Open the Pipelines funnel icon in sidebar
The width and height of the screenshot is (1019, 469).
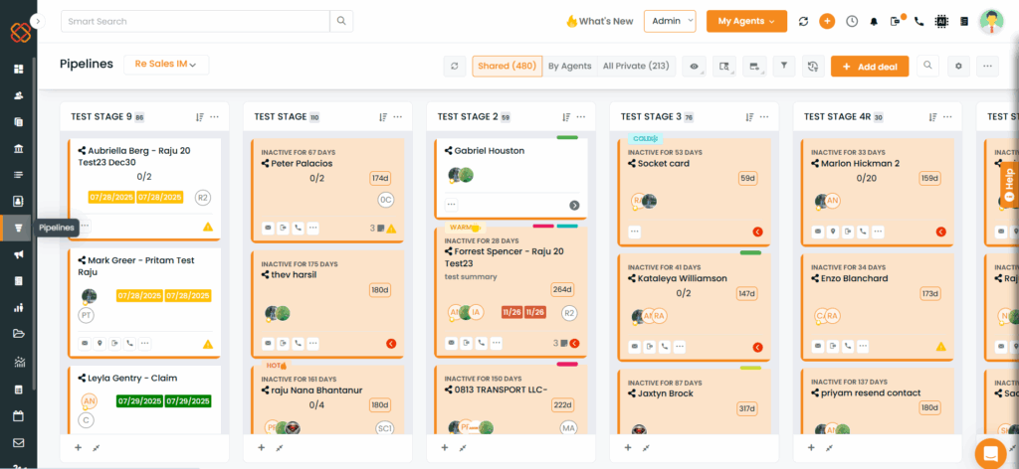click(x=18, y=228)
